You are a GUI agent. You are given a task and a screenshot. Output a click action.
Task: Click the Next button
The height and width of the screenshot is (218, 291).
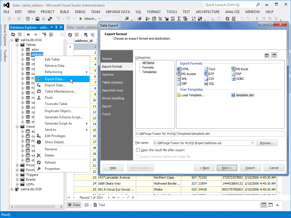pyautogui.click(x=227, y=168)
